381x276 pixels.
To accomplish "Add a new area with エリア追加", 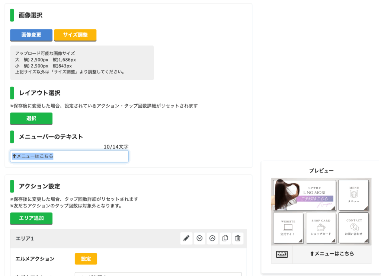I will 31,218.
